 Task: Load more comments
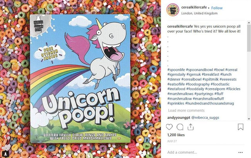186,110
